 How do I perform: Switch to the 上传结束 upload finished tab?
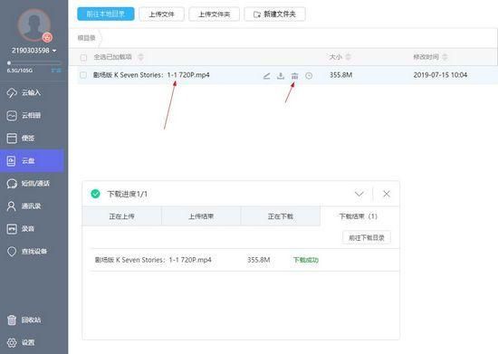pos(201,216)
